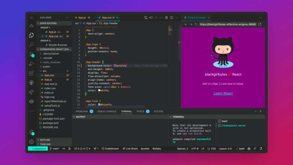Click the purple color swatch in code

[115, 66]
